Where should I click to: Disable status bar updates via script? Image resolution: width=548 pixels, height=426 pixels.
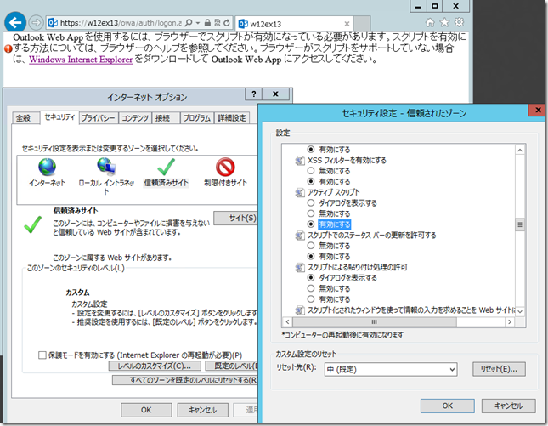click(x=311, y=246)
